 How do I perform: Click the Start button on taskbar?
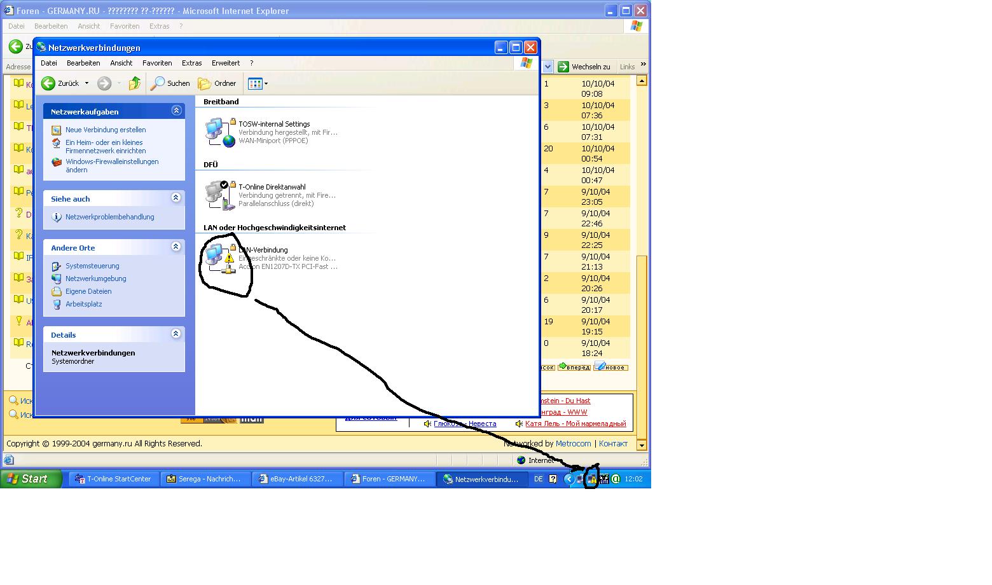coord(31,479)
